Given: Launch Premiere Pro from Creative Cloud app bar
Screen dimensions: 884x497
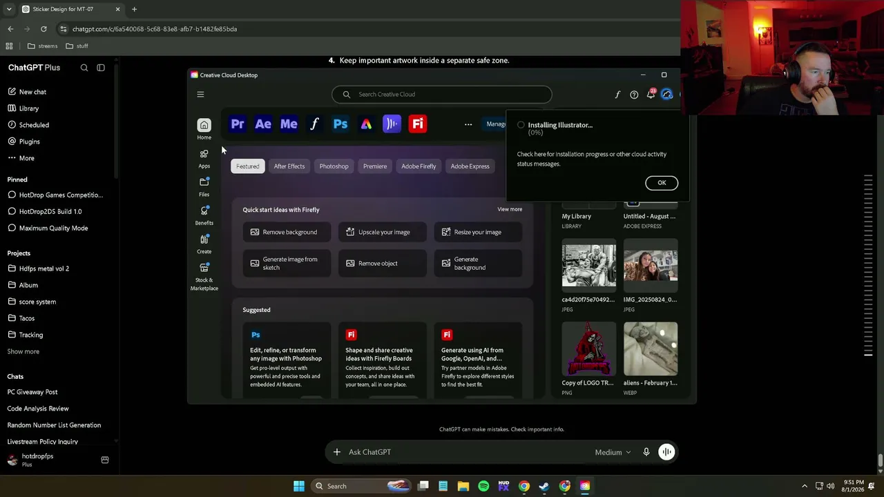Looking at the screenshot, I should point(238,124).
